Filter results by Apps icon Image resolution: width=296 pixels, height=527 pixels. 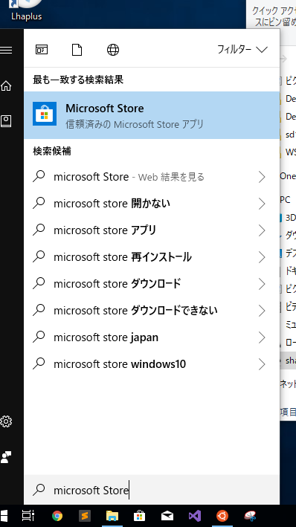click(x=42, y=50)
